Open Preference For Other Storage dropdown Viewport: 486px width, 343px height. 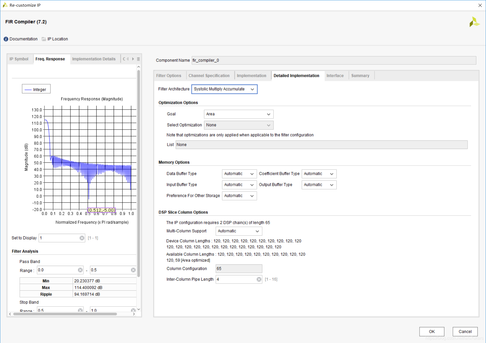pyautogui.click(x=239, y=196)
